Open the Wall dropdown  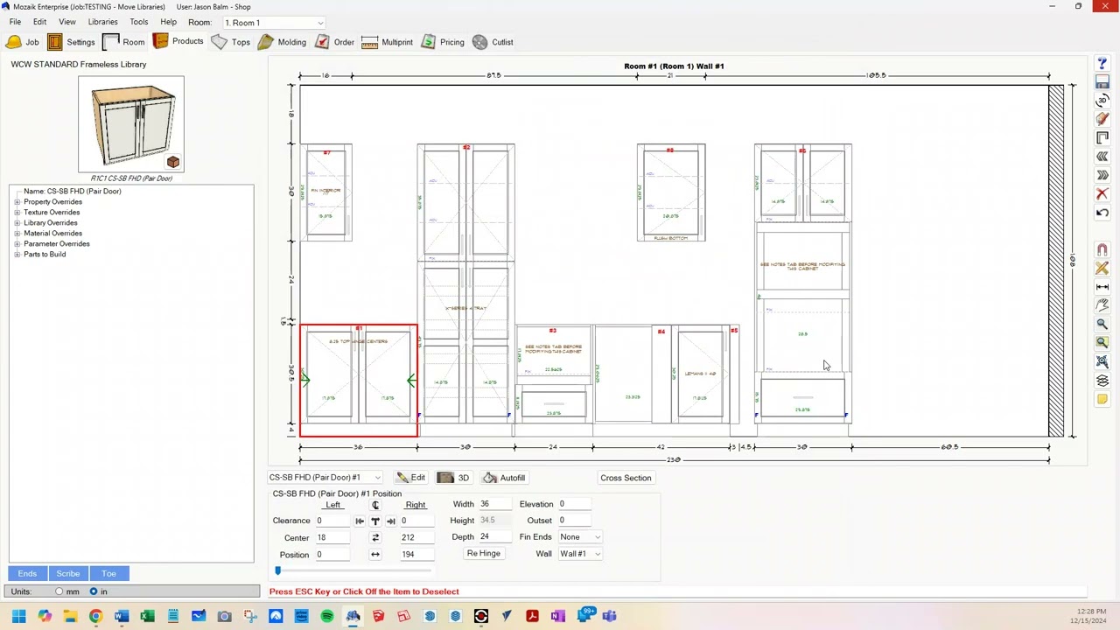[x=580, y=554]
